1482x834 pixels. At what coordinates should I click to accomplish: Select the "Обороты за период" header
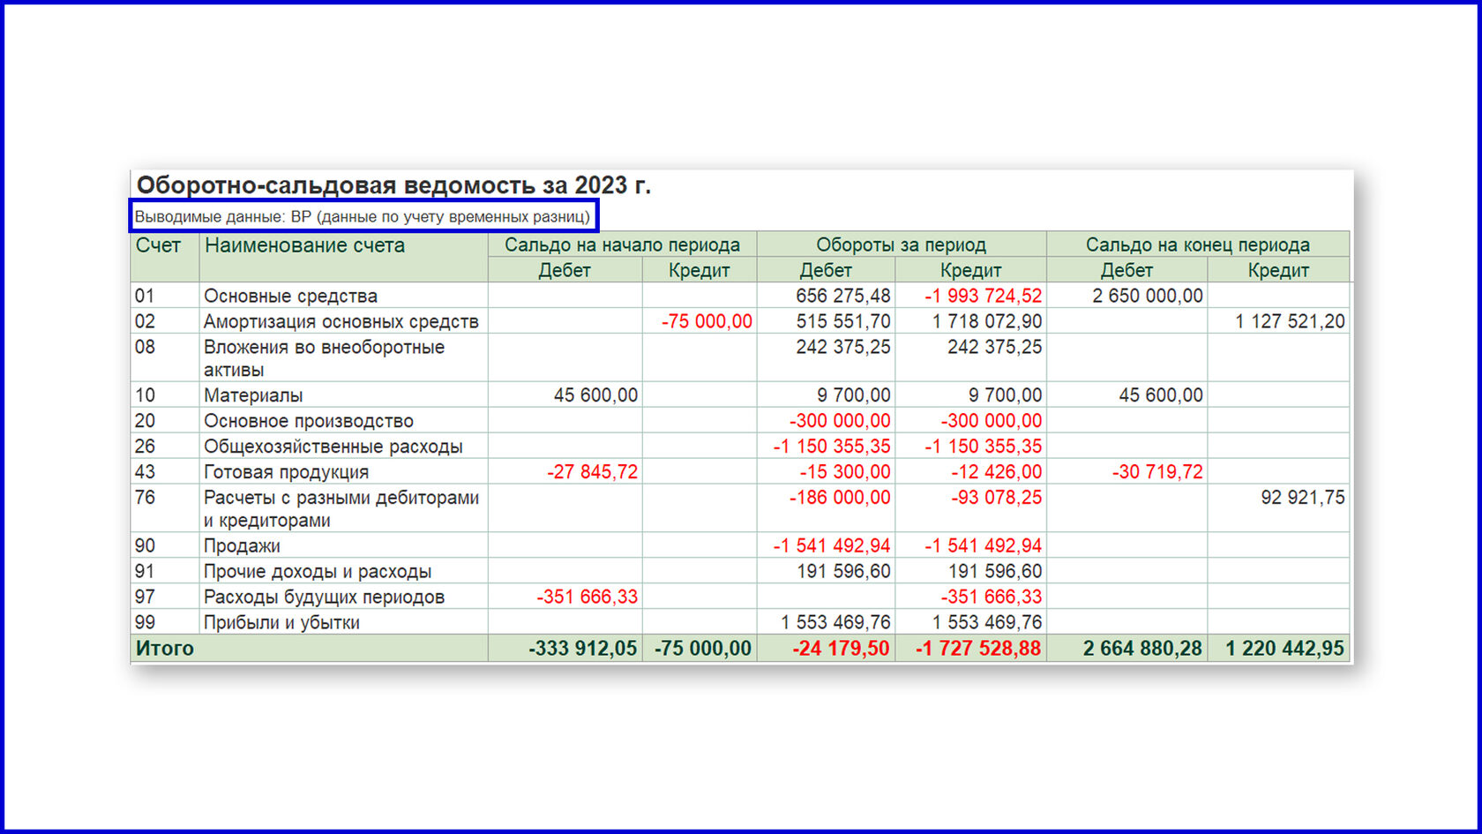901,244
